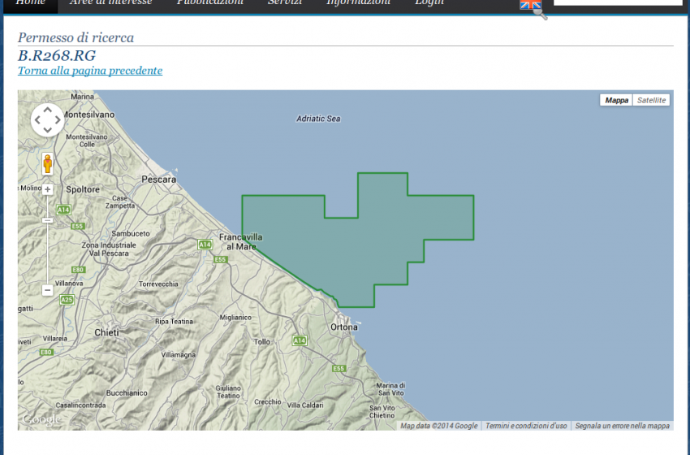Click the Street View pegman icon

coord(47,163)
